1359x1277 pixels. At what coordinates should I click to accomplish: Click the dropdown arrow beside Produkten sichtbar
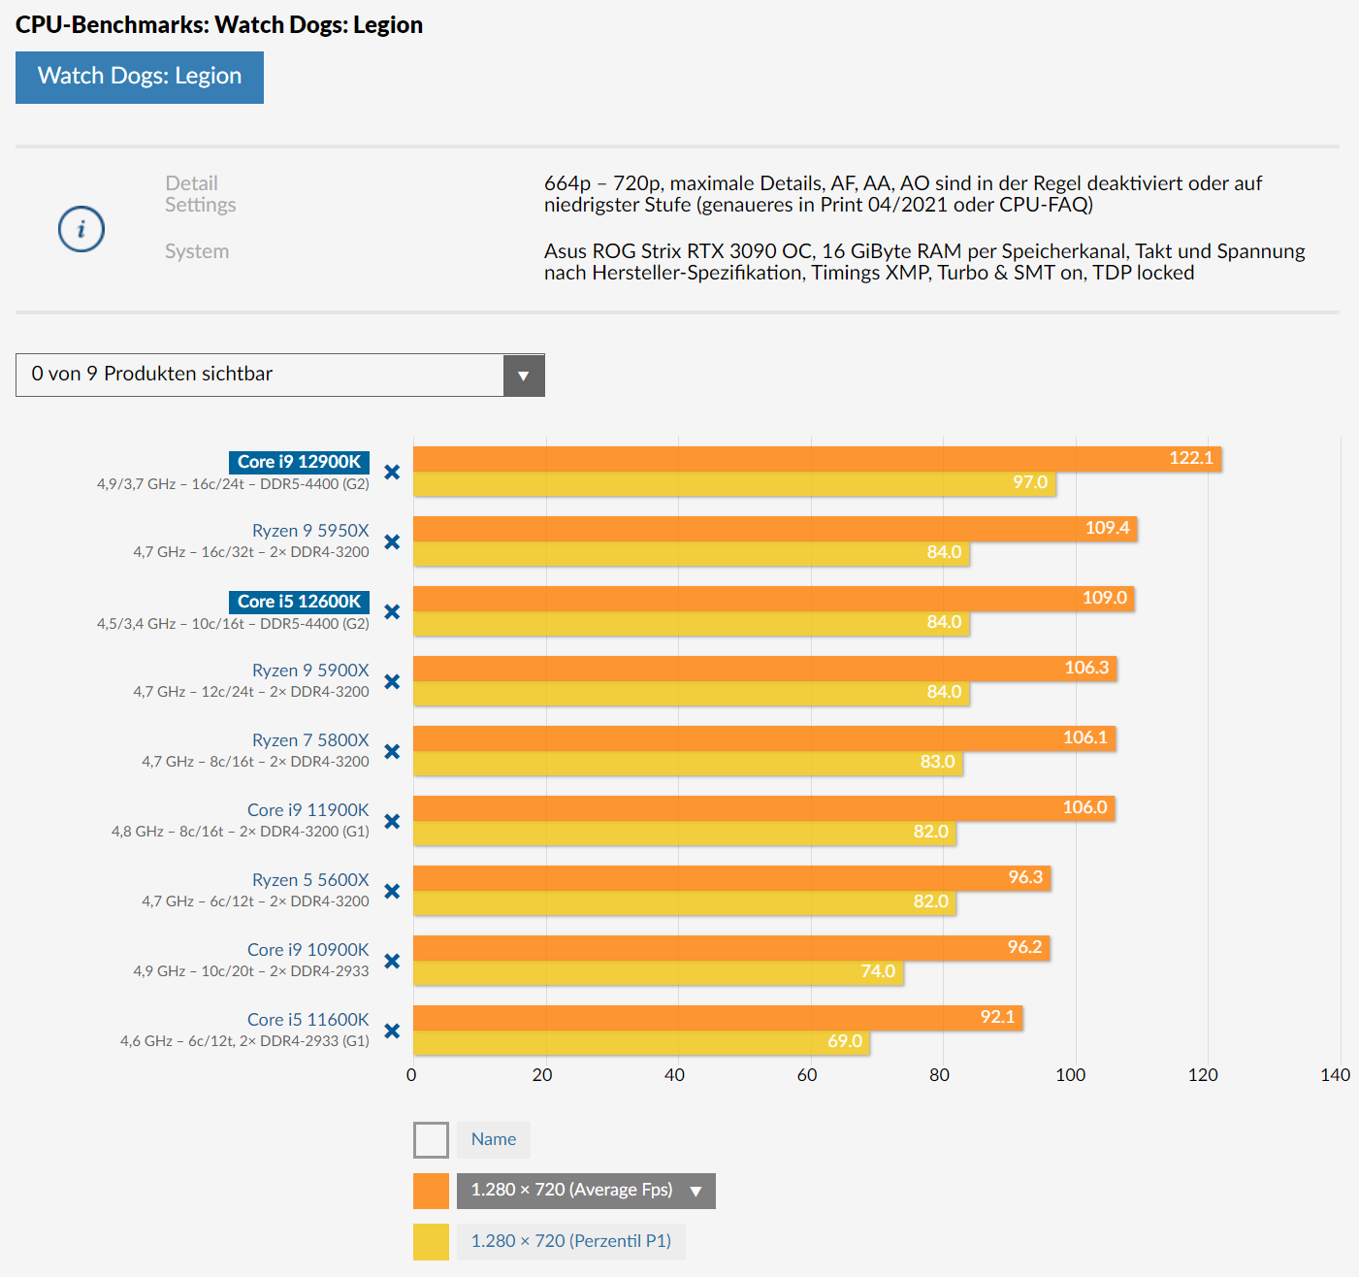pos(524,376)
